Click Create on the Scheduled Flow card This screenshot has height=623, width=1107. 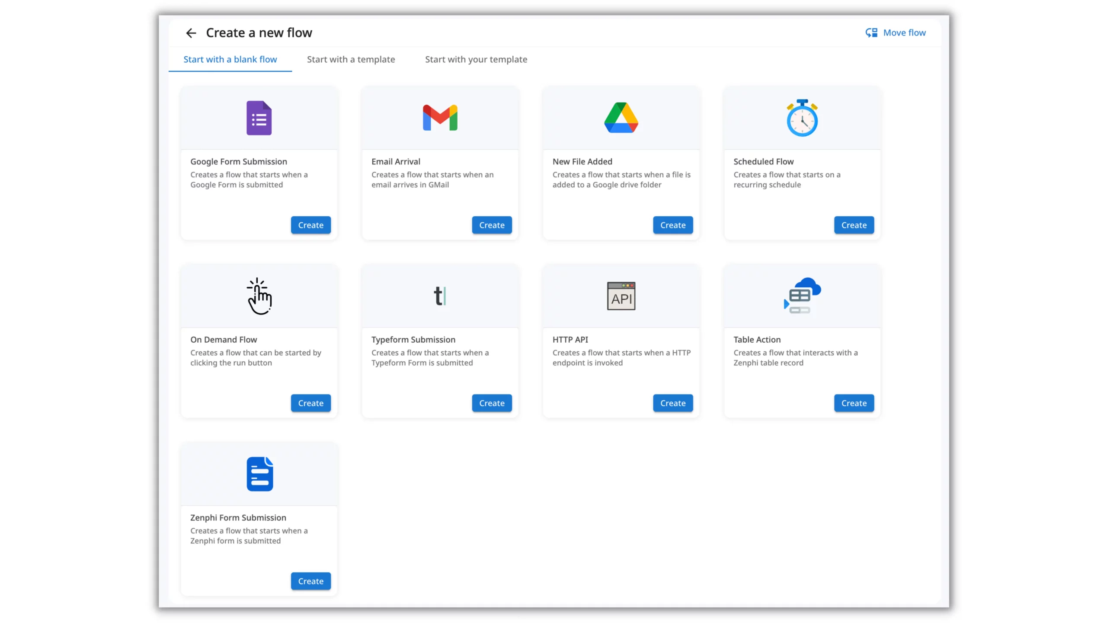[854, 225]
